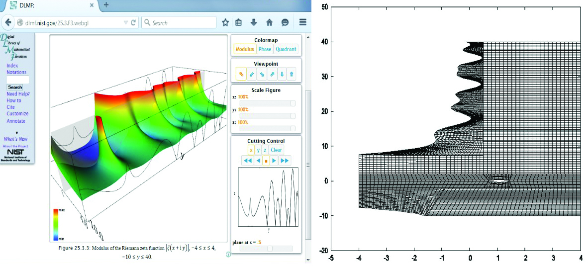Open the Firefox hamburger menu
588x267 pixels.
click(302, 22)
